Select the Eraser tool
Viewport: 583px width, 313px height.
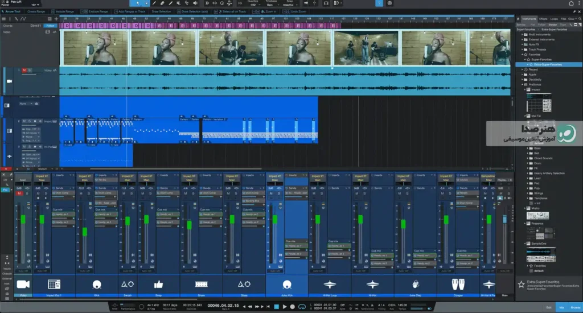pyautogui.click(x=162, y=3)
